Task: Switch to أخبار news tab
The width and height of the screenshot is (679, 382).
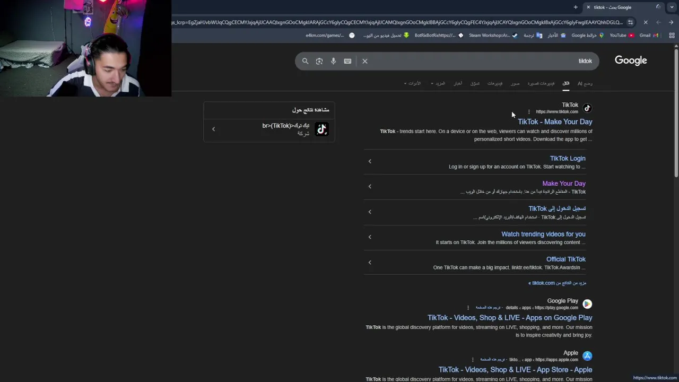Action: [x=457, y=83]
